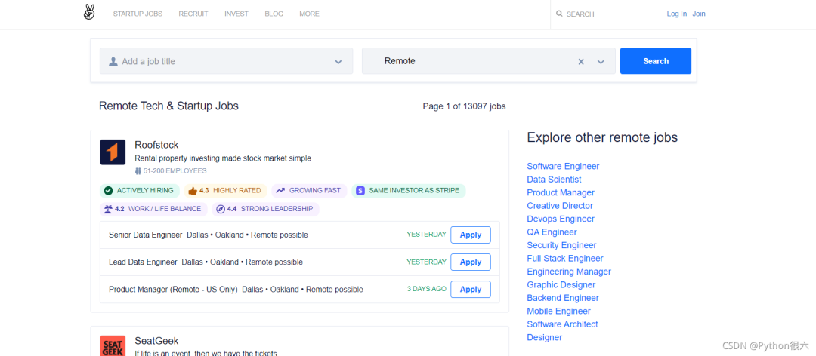Image resolution: width=816 pixels, height=356 pixels.
Task: Click the Security Engineer link
Action: (561, 245)
